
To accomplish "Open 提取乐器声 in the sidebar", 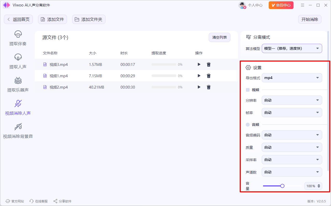I will [x=18, y=84].
